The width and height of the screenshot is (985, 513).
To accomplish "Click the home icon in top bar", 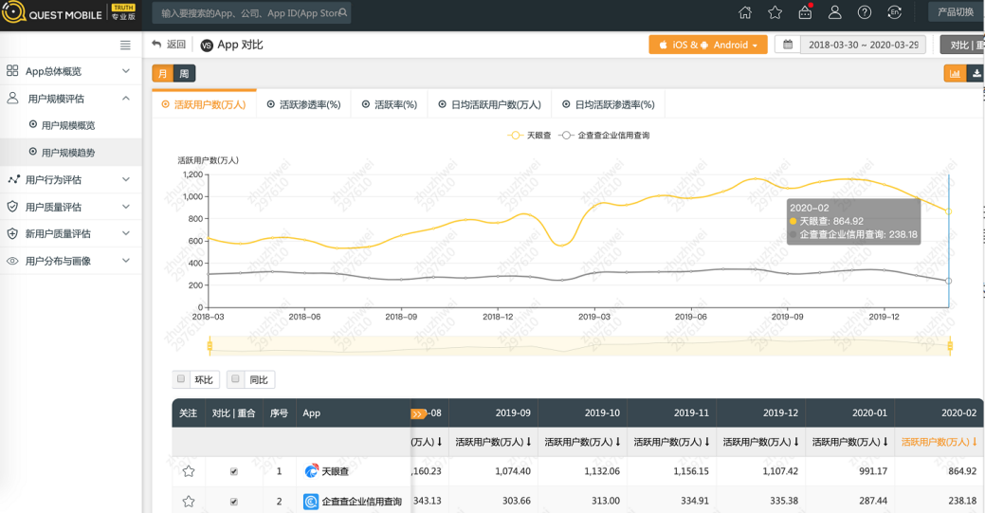I will 745,12.
